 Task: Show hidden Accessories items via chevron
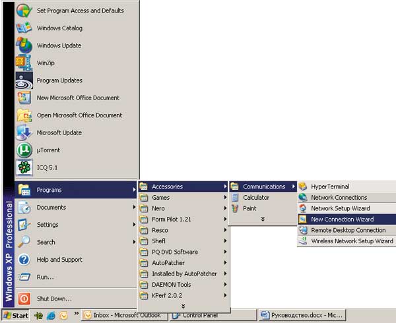tap(263, 219)
